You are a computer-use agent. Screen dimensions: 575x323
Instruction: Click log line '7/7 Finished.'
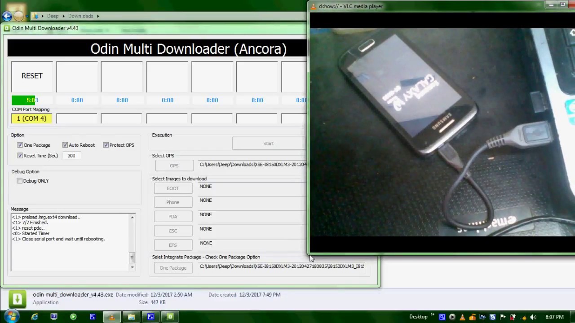pyautogui.click(x=30, y=223)
